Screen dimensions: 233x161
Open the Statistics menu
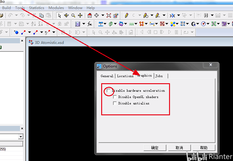point(37,8)
